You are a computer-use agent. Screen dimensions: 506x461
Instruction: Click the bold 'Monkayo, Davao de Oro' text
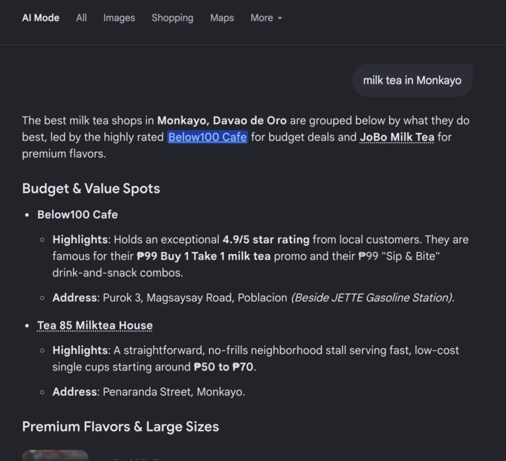(x=222, y=121)
